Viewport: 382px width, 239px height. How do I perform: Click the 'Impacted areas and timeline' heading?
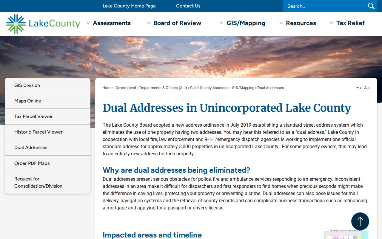152,235
